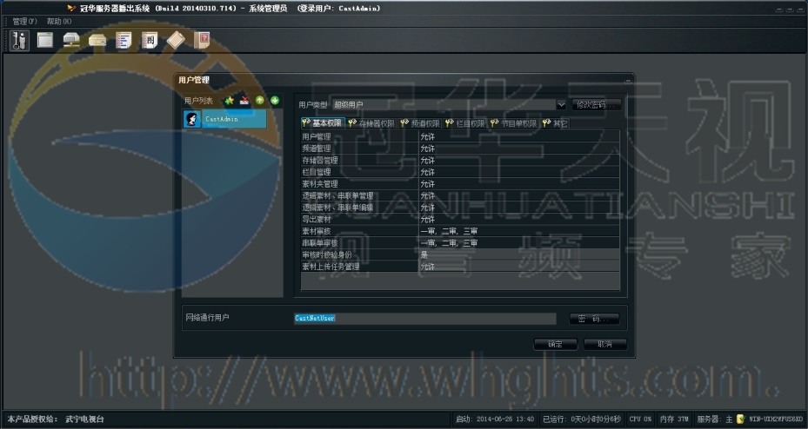Click the 内存 37M status entry

674,419
